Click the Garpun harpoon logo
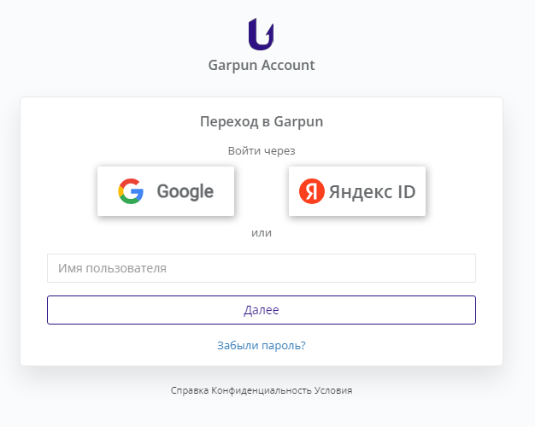This screenshot has height=427, width=535. 261,34
